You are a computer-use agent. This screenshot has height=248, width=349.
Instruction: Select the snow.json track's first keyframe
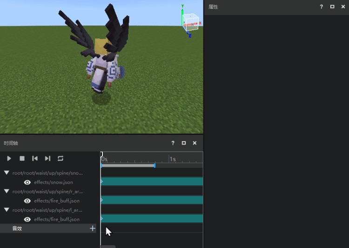[102, 182]
